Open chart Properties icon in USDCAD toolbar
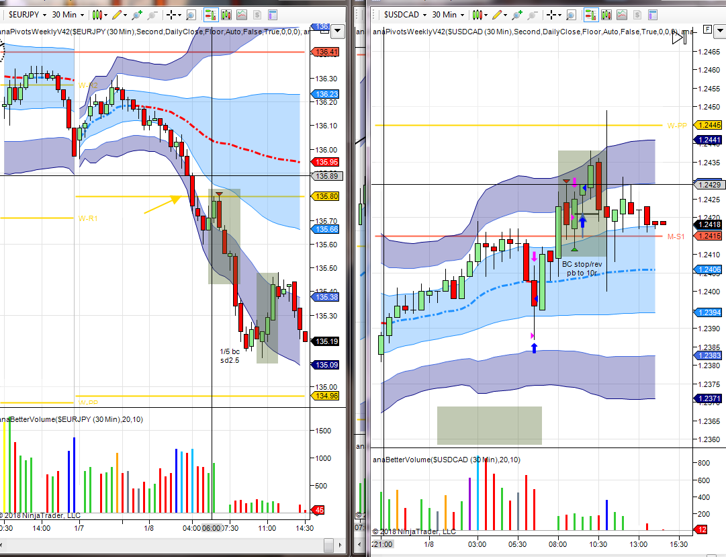Viewport: 726px width, 557px height. (x=653, y=15)
